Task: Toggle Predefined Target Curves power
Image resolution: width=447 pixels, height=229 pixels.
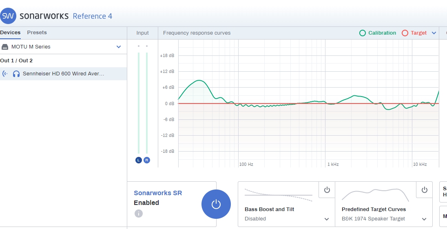Action: click(x=424, y=190)
